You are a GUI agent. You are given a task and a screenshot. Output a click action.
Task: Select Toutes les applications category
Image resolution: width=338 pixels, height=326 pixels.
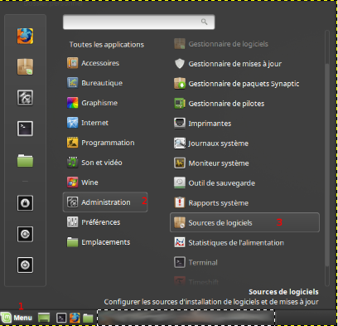coord(106,45)
